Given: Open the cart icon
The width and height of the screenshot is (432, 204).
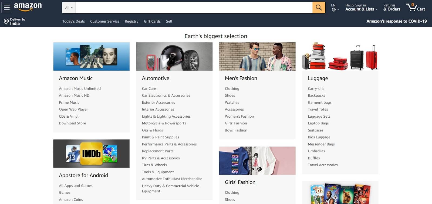Looking at the screenshot, I should click(416, 7).
